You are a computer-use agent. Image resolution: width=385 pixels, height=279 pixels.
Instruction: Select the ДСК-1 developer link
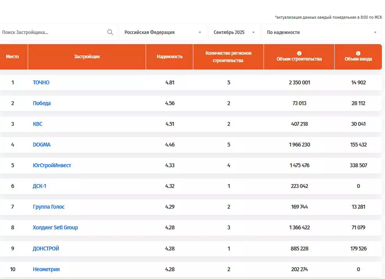pyautogui.click(x=39, y=186)
